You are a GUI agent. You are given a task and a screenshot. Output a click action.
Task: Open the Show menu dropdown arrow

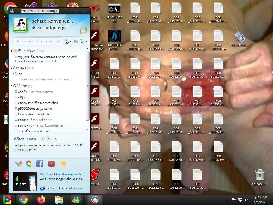pos(87,41)
